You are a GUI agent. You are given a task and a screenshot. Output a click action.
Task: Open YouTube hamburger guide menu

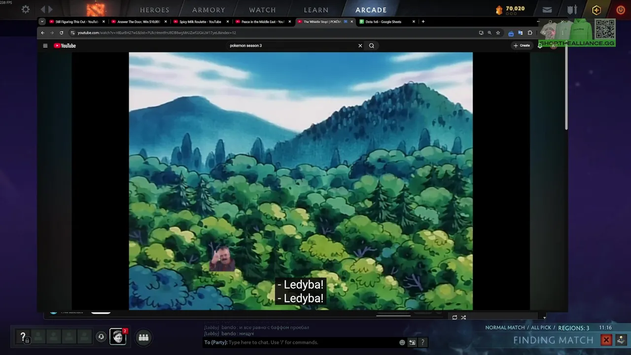45,46
